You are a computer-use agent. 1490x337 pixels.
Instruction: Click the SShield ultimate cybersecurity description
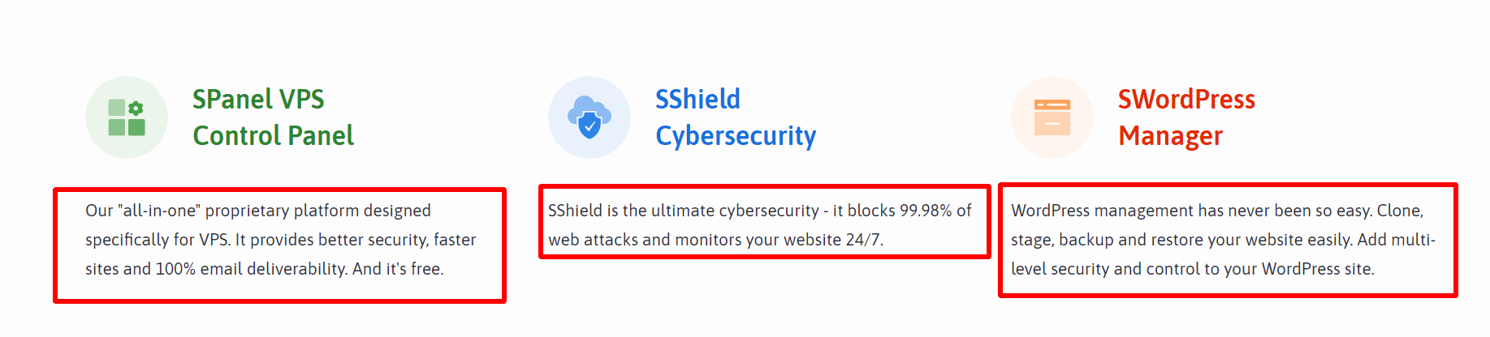760,225
